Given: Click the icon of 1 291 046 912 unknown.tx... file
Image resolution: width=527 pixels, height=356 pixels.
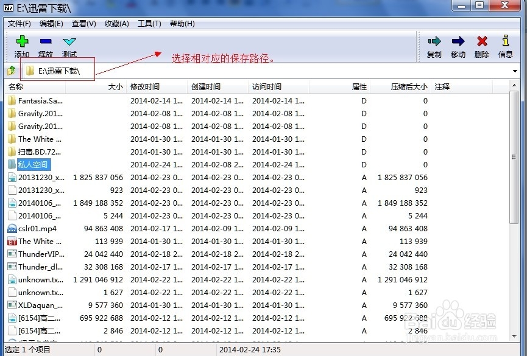Looking at the screenshot, I should coord(12,280).
